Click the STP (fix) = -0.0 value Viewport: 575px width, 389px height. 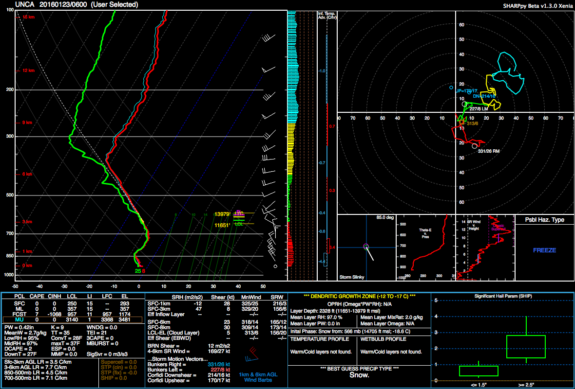pyautogui.click(x=118, y=372)
